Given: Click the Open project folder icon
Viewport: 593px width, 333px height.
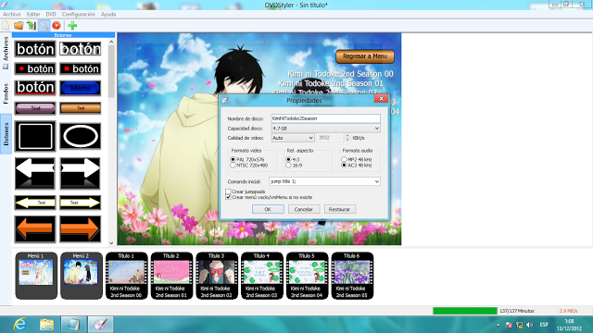Looking at the screenshot, I should pyautogui.click(x=19, y=25).
